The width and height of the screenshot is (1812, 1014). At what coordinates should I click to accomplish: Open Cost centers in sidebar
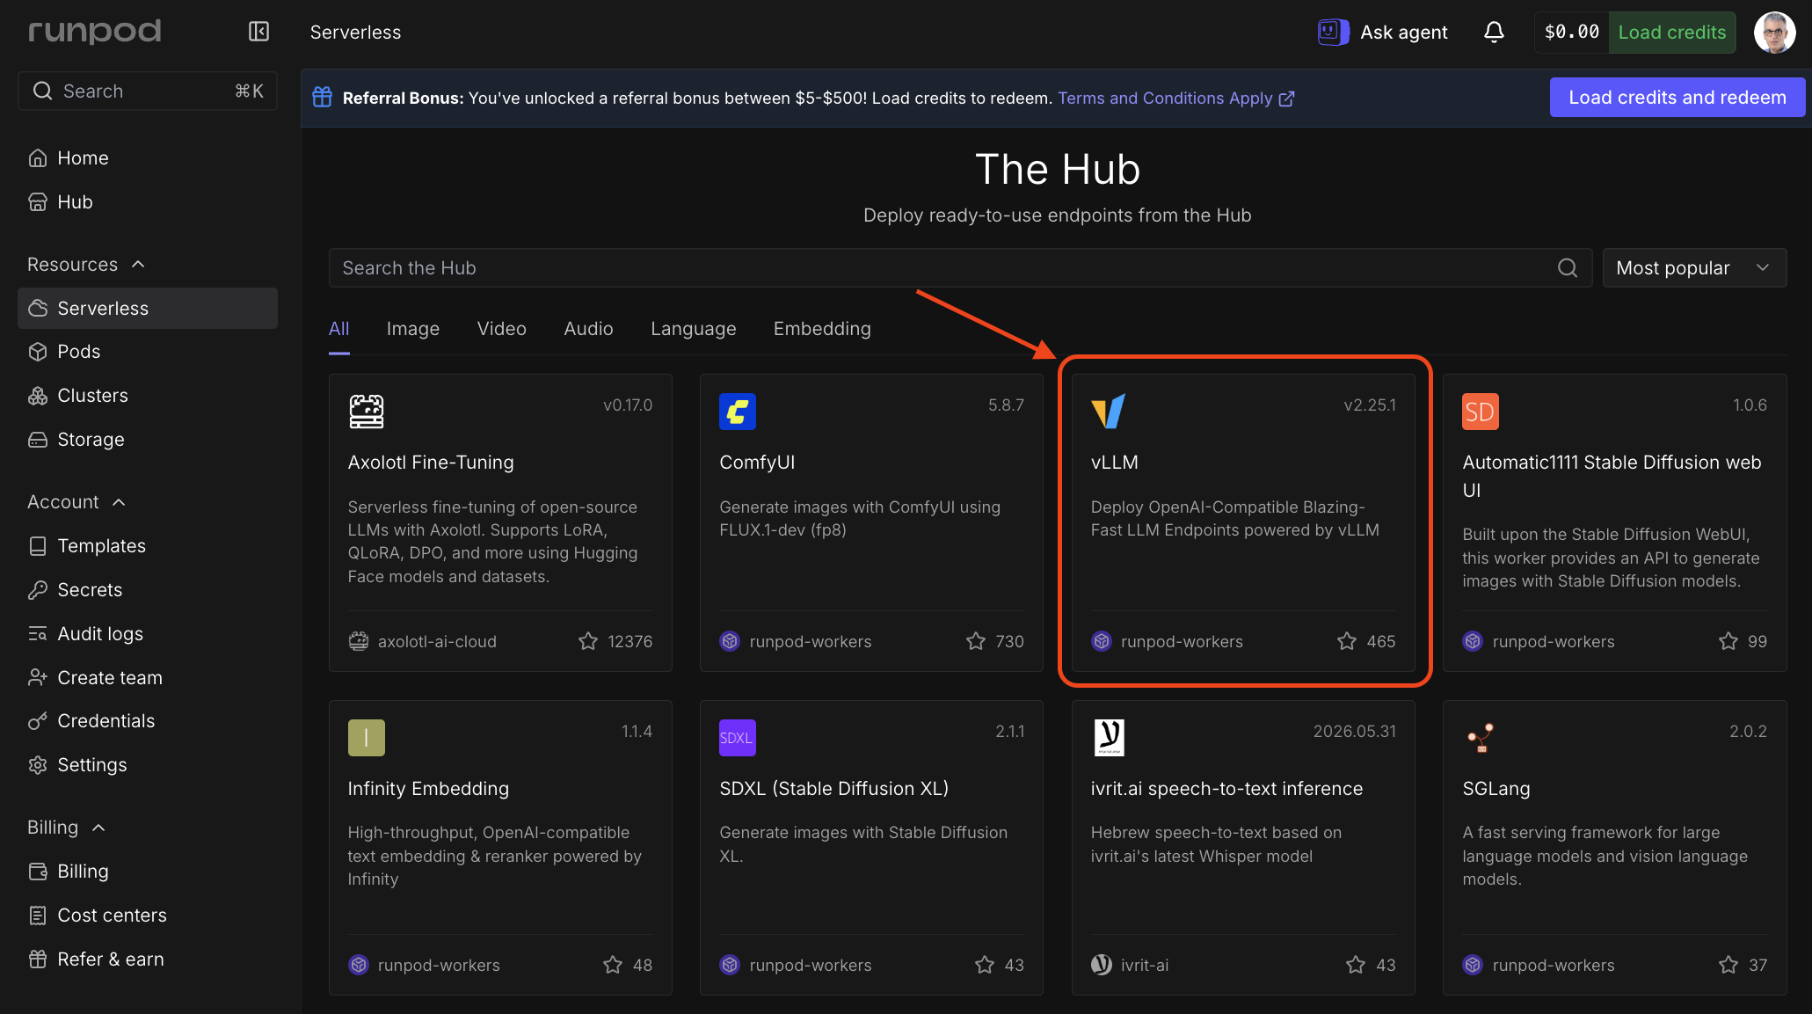point(148,916)
